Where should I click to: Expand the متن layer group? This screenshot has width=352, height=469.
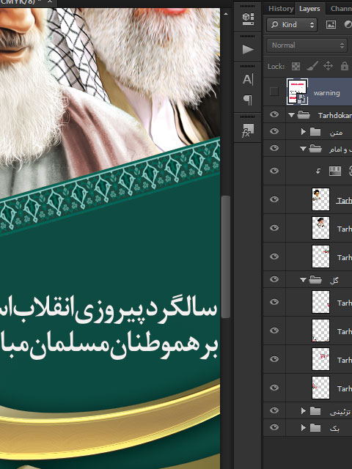(x=303, y=131)
